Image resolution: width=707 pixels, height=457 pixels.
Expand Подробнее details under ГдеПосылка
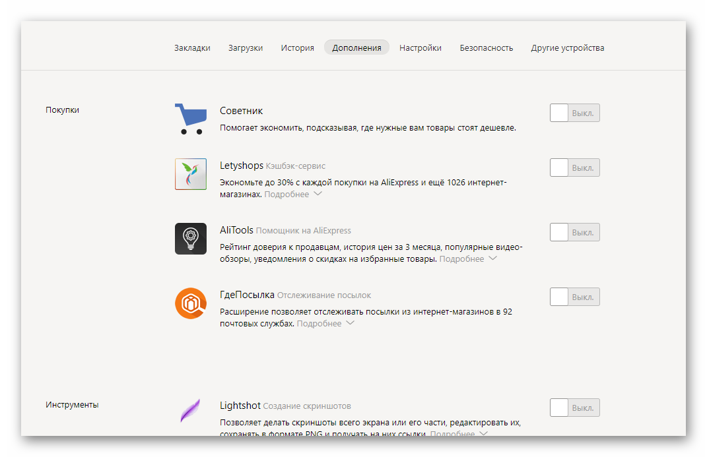[325, 324]
